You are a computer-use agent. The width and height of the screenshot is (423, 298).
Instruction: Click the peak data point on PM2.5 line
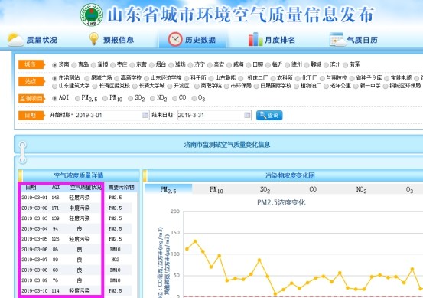(195, 241)
